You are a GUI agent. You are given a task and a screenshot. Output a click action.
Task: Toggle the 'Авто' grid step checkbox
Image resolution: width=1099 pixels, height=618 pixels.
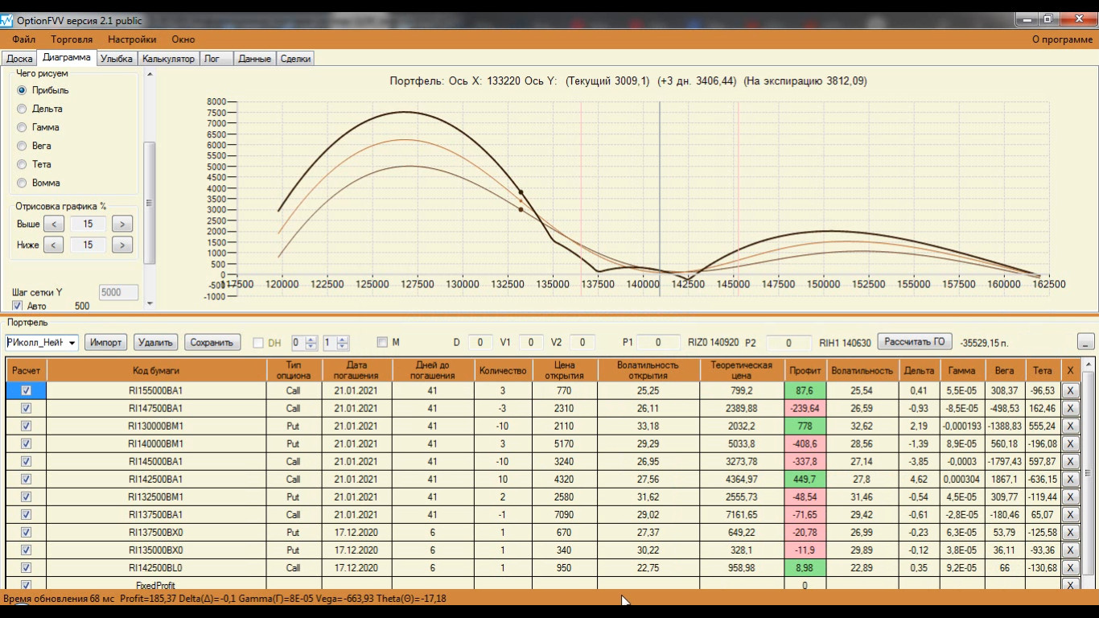[x=18, y=306]
